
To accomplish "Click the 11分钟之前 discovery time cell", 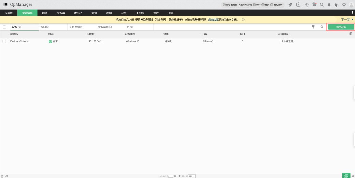I will [287, 41].
